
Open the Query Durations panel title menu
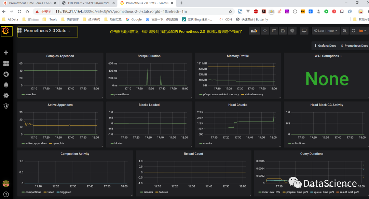(x=312, y=154)
